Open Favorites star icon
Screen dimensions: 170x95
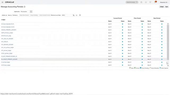pyautogui.click(x=146, y=2)
